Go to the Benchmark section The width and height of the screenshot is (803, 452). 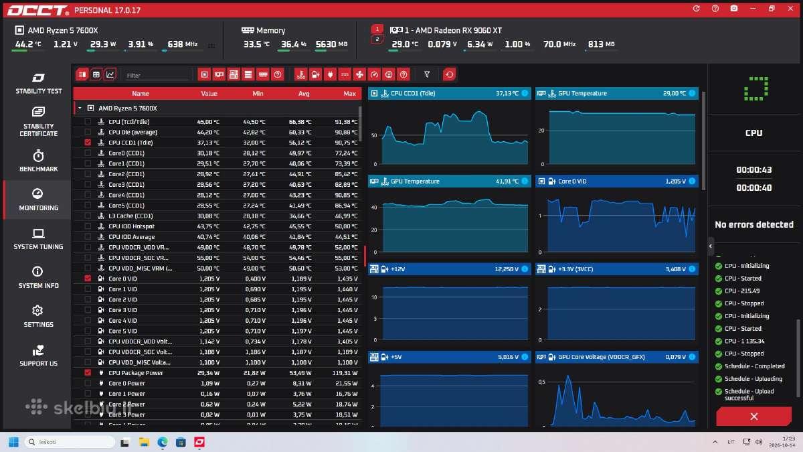pyautogui.click(x=38, y=161)
